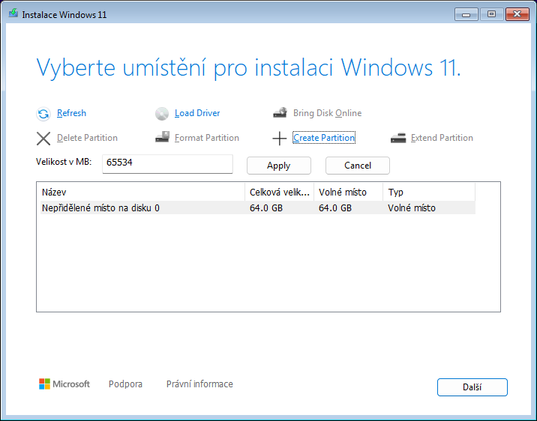Continue with the Další button
Viewport: 537px width, 421px height.
(x=472, y=387)
